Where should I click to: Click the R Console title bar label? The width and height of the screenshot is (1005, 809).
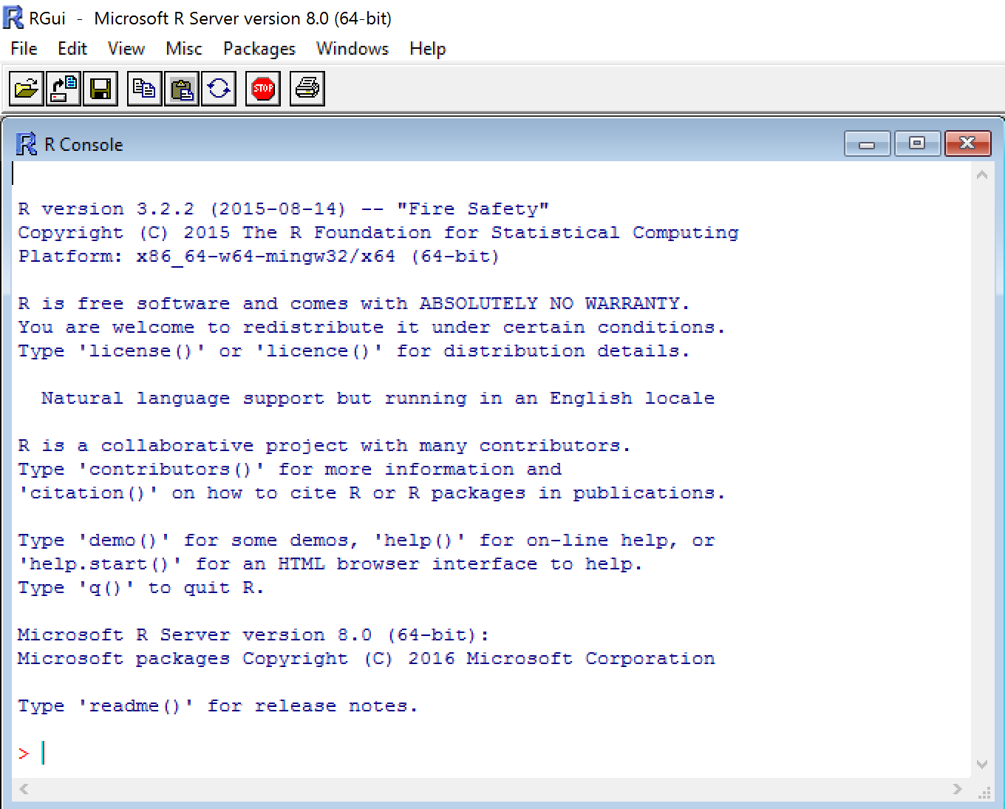click(x=84, y=144)
